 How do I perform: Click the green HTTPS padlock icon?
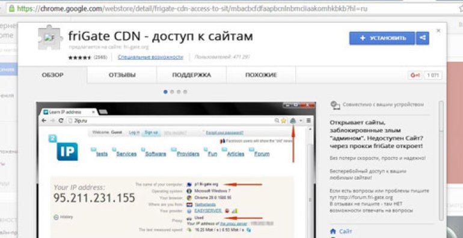(12, 8)
